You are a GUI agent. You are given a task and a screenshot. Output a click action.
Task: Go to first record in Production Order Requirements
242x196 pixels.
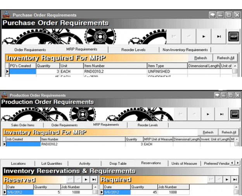181,114
